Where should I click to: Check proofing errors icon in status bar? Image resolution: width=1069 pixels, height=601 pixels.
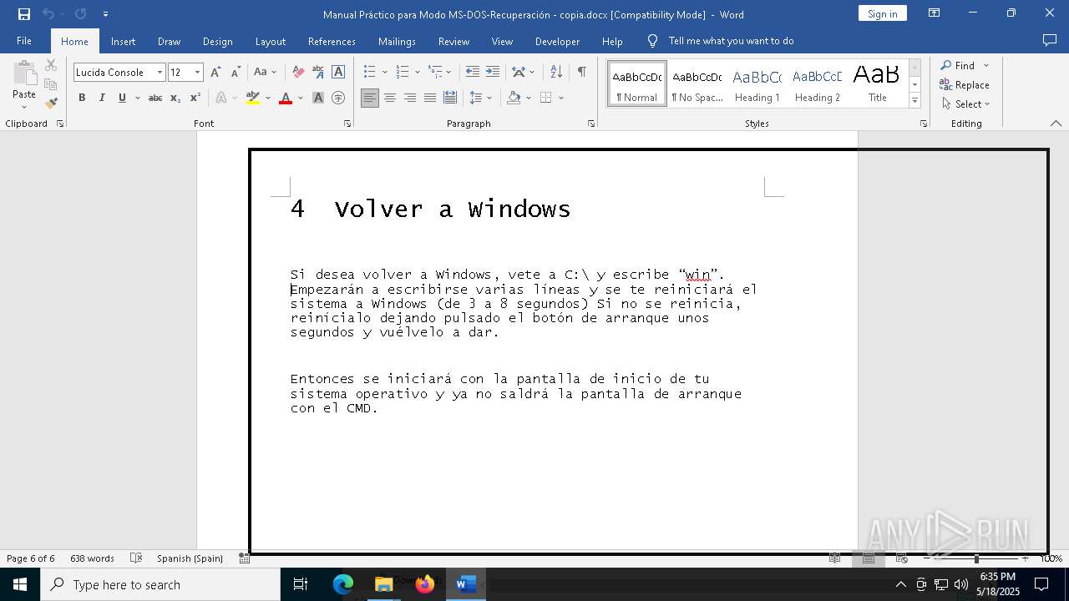[x=136, y=558]
